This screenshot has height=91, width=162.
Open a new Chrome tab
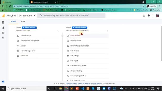[x=60, y=2]
